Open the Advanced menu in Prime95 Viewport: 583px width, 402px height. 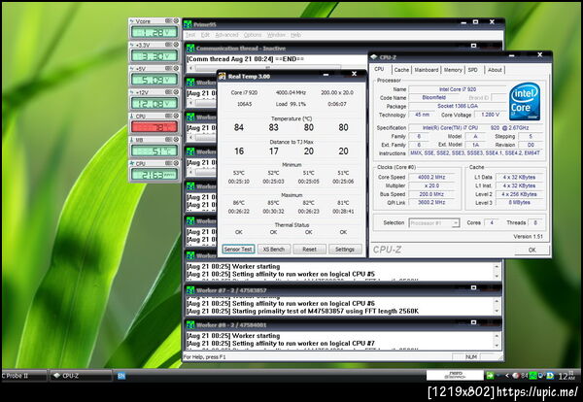click(226, 35)
